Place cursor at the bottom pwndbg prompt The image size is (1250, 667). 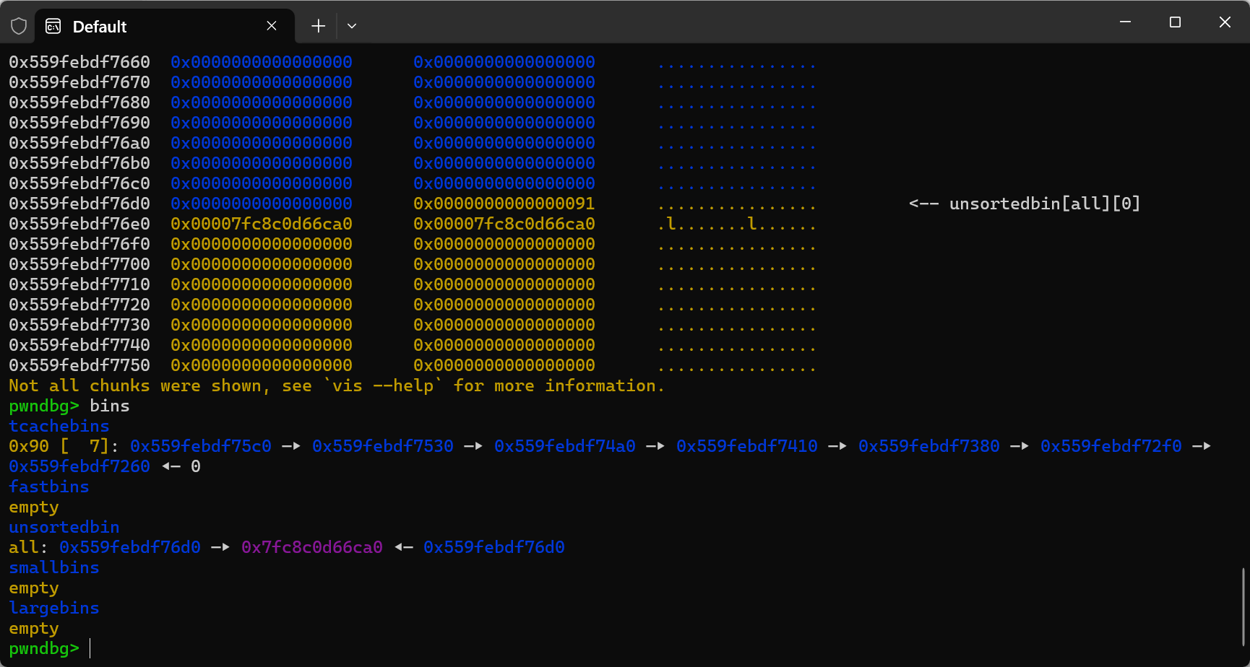tap(90, 648)
